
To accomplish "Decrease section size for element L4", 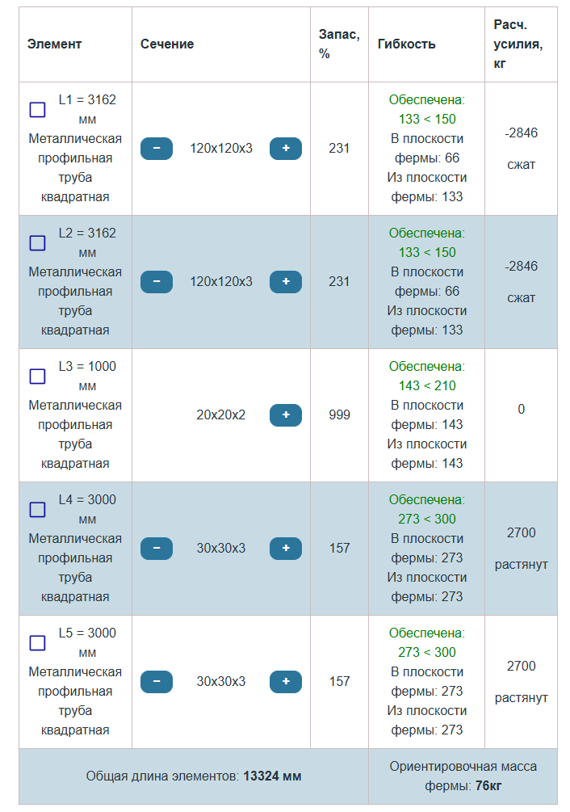I will pyautogui.click(x=157, y=549).
